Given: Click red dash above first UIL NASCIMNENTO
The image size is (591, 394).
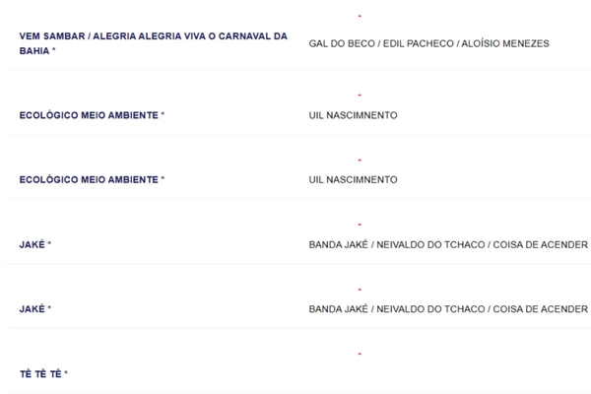Looking at the screenshot, I should point(360,95).
